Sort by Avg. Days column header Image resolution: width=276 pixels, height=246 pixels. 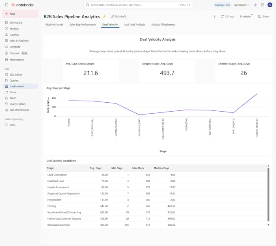pyautogui.click(x=95, y=168)
